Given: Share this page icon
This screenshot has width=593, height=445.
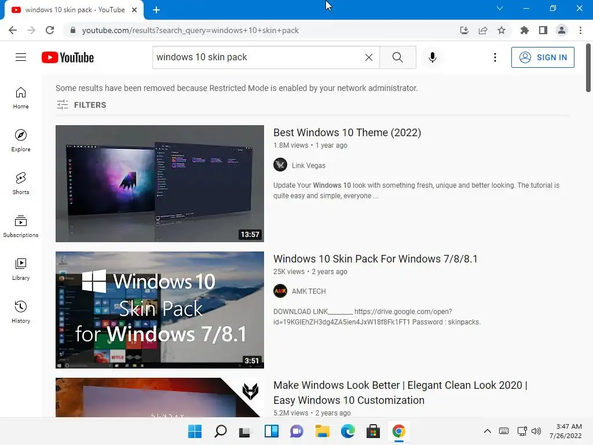Looking at the screenshot, I should 483,30.
